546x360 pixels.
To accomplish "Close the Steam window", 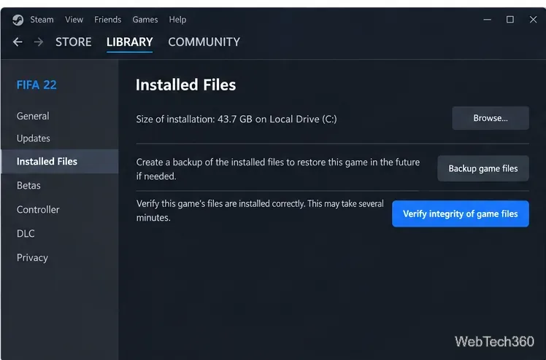I will point(533,20).
